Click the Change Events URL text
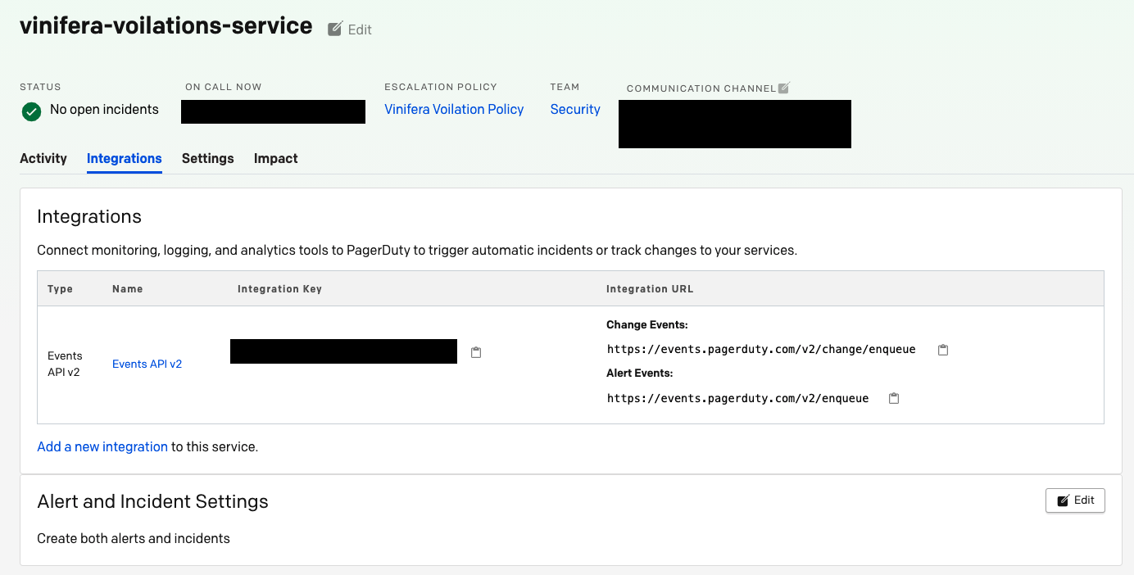Screen dimensions: 1134x575 point(761,350)
